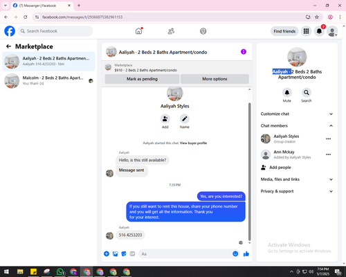Screen dimensions: 346x277
Task: Click the chat scrollbar thumb
Action: click(x=249, y=172)
